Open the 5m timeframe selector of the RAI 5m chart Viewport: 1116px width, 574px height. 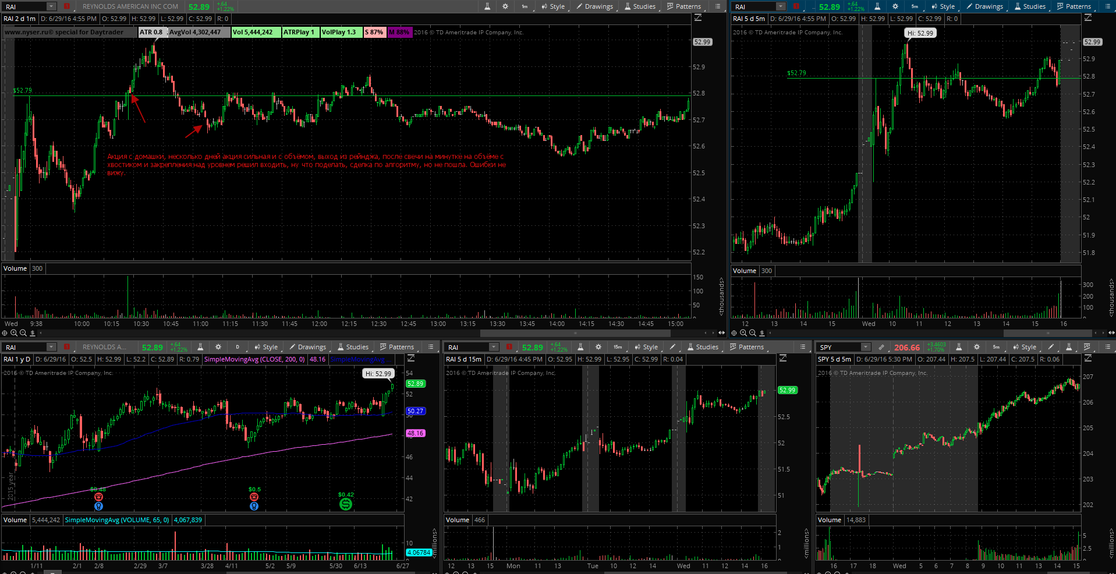(915, 6)
